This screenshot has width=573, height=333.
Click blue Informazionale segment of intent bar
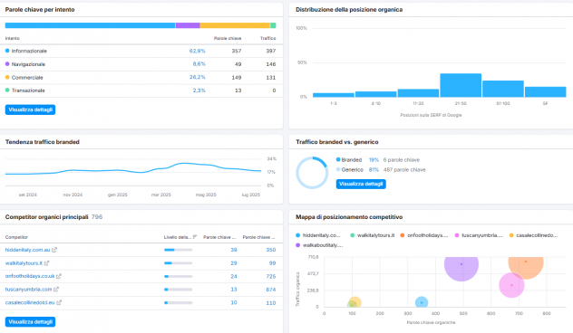click(x=91, y=25)
